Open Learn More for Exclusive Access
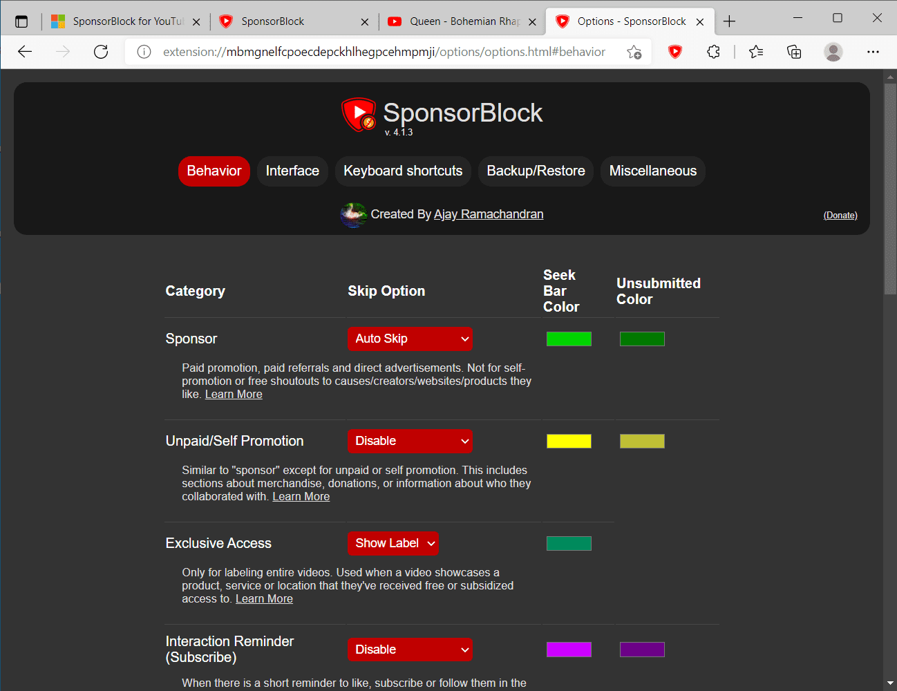This screenshot has height=691, width=897. click(264, 599)
